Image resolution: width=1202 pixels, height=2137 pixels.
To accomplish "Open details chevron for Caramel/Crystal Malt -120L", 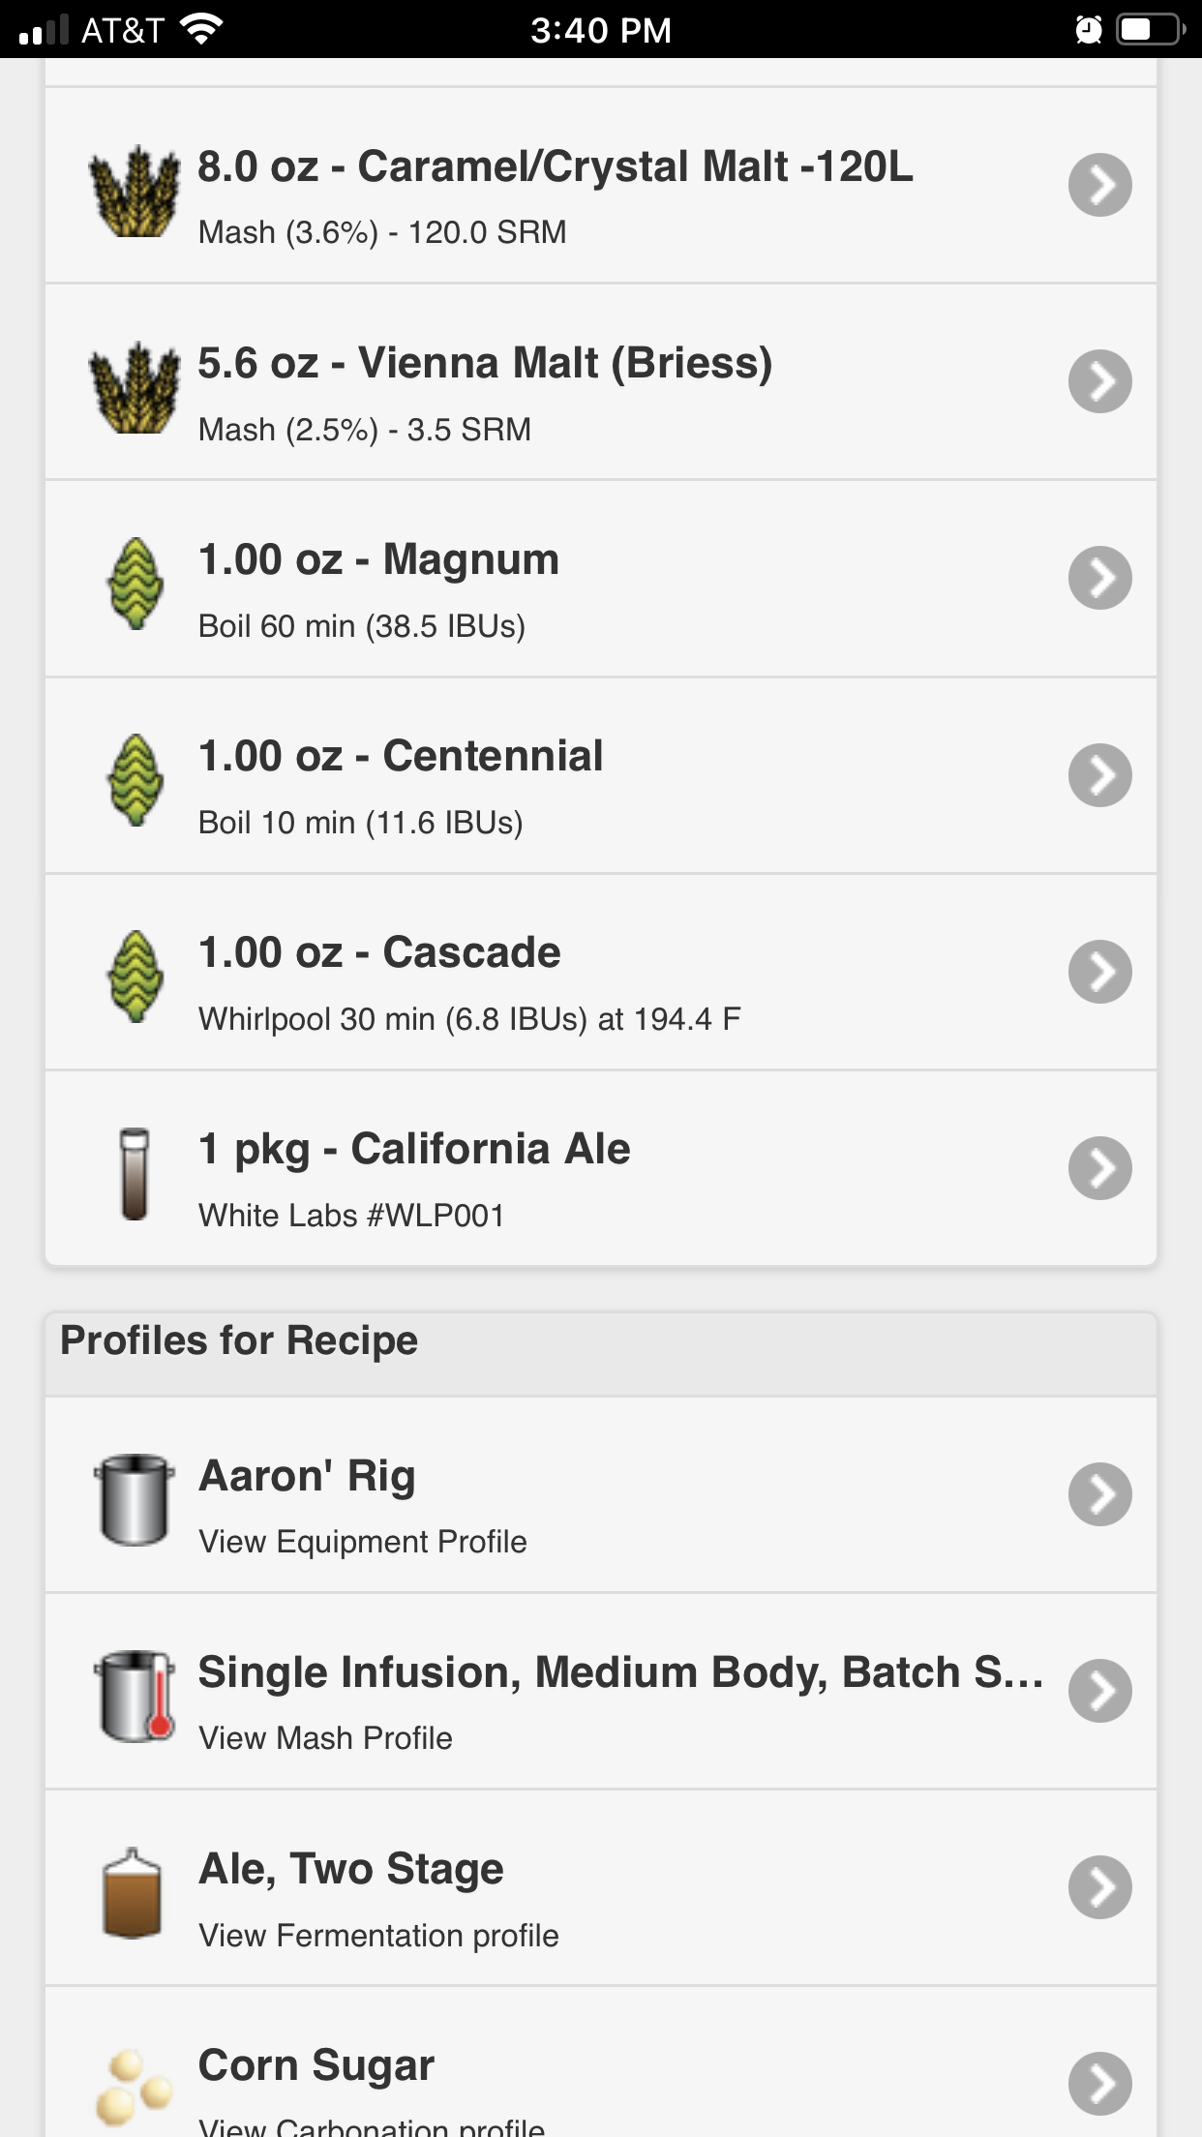I will [x=1100, y=185].
